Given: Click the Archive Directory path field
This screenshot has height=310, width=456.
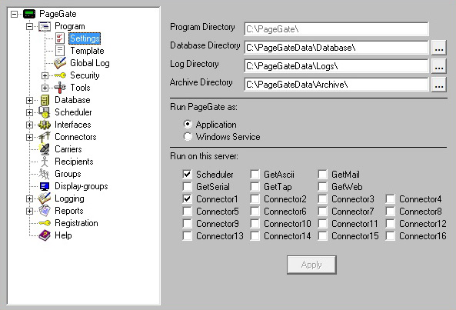Looking at the screenshot, I should pos(336,85).
